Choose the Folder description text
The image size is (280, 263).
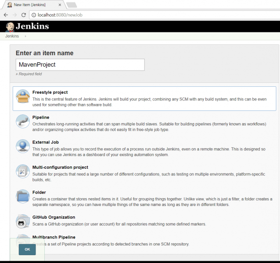tap(149, 202)
